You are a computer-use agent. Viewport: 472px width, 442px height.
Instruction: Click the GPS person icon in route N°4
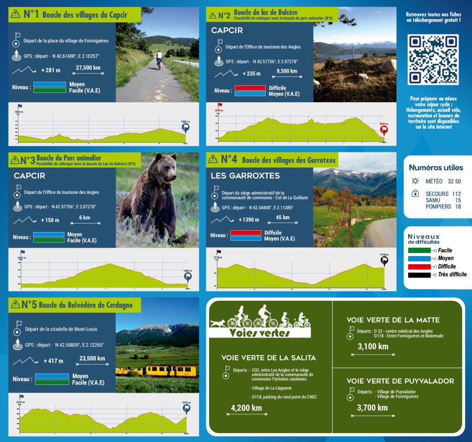pos(216,208)
